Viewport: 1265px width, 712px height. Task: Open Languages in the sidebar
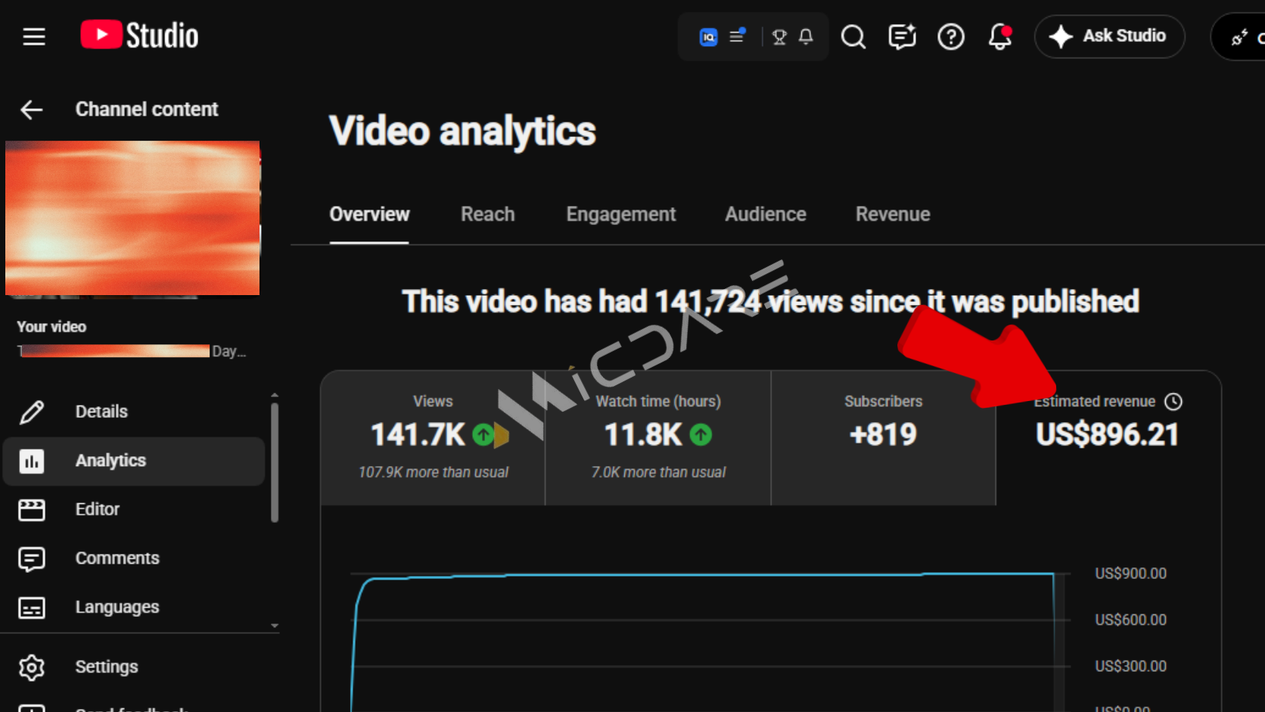pos(133,607)
